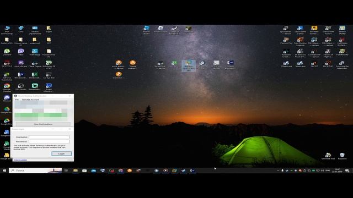Select the GeForce Experience desktop icon
This screenshot has width=353, height=198.
tap(7, 76)
